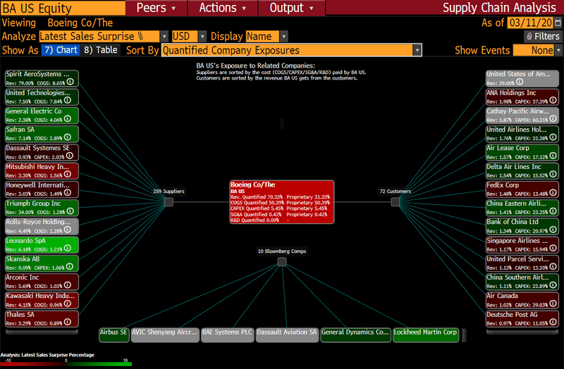Image resolution: width=564 pixels, height=369 pixels.
Task: Click Deutsche Post AG customer card name
Action: click(512, 314)
